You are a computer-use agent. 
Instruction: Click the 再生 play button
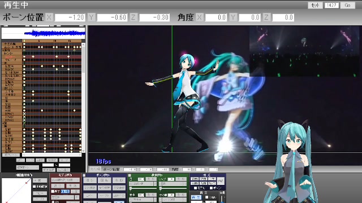click(196, 197)
